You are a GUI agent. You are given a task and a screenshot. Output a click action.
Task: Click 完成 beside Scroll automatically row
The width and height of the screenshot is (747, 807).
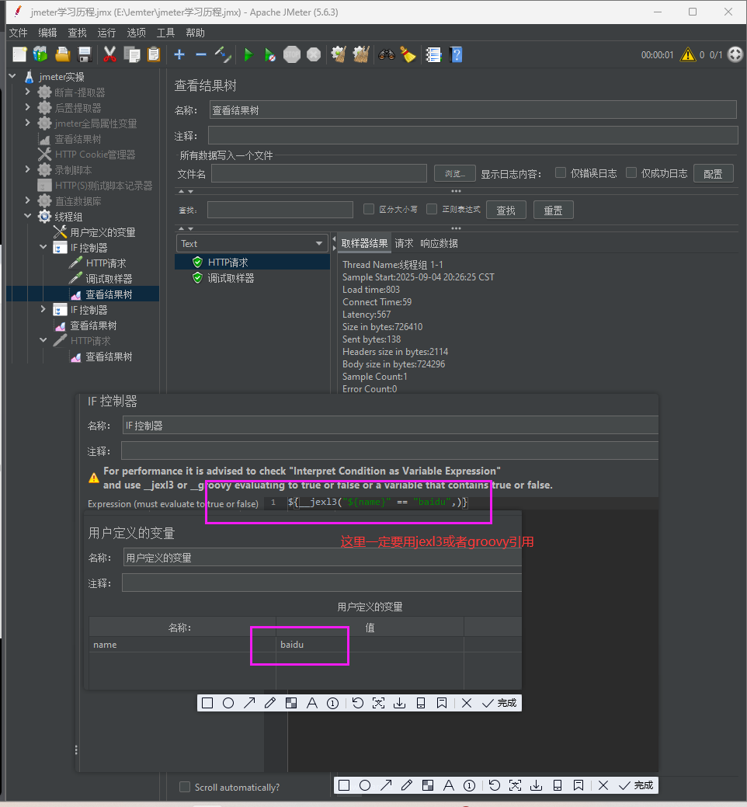637,785
